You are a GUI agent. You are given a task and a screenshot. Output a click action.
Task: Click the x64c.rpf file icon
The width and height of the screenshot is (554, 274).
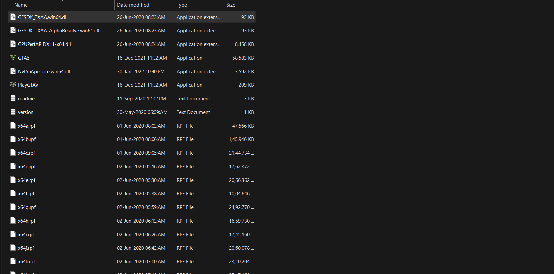click(13, 152)
